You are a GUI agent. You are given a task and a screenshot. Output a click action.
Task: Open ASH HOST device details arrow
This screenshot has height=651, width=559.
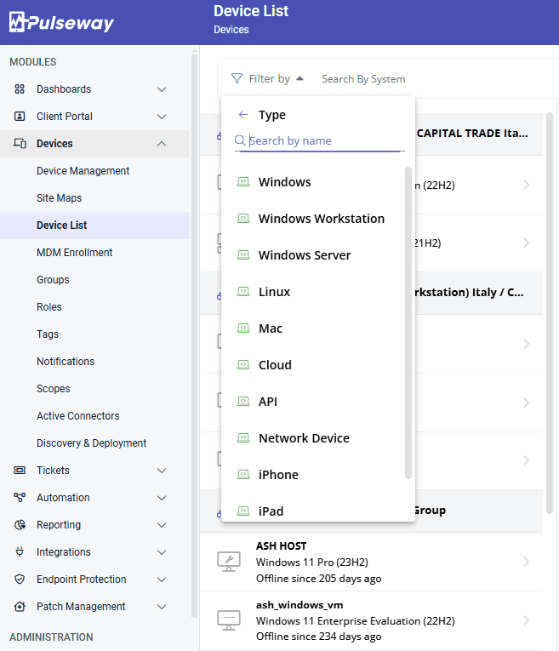pos(526,562)
